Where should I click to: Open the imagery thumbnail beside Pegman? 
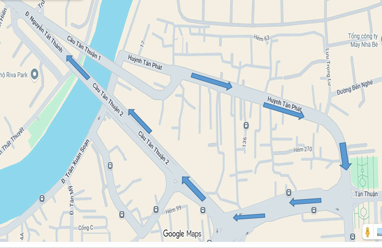click(x=379, y=231)
